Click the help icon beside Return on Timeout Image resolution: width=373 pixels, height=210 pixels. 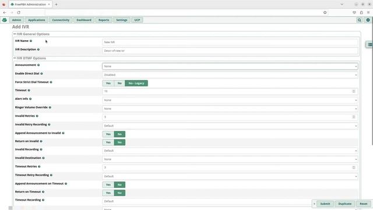click(x=43, y=192)
